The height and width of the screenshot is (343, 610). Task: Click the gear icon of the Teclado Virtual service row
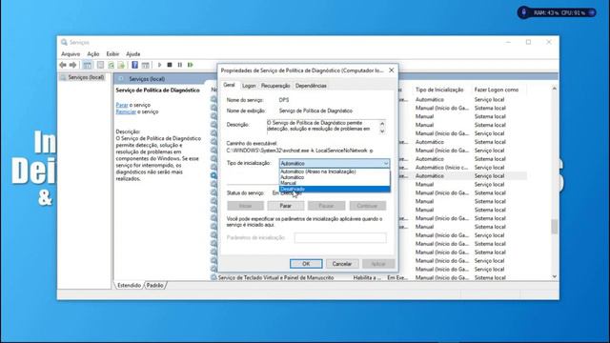pos(213,277)
